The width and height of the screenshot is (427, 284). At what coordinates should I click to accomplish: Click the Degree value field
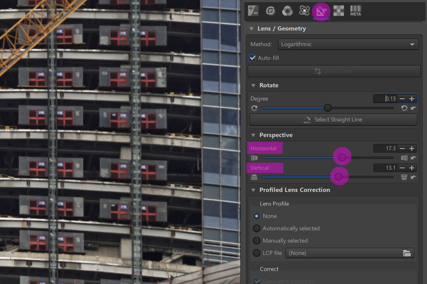(385, 99)
